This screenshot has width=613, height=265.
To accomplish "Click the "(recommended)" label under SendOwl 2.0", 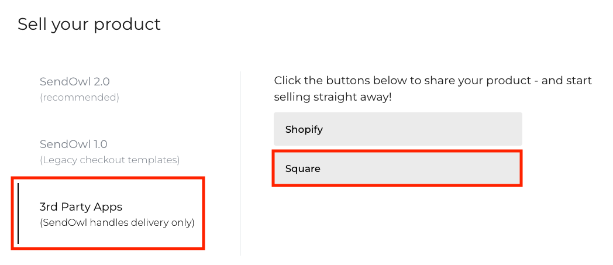I will tap(79, 97).
